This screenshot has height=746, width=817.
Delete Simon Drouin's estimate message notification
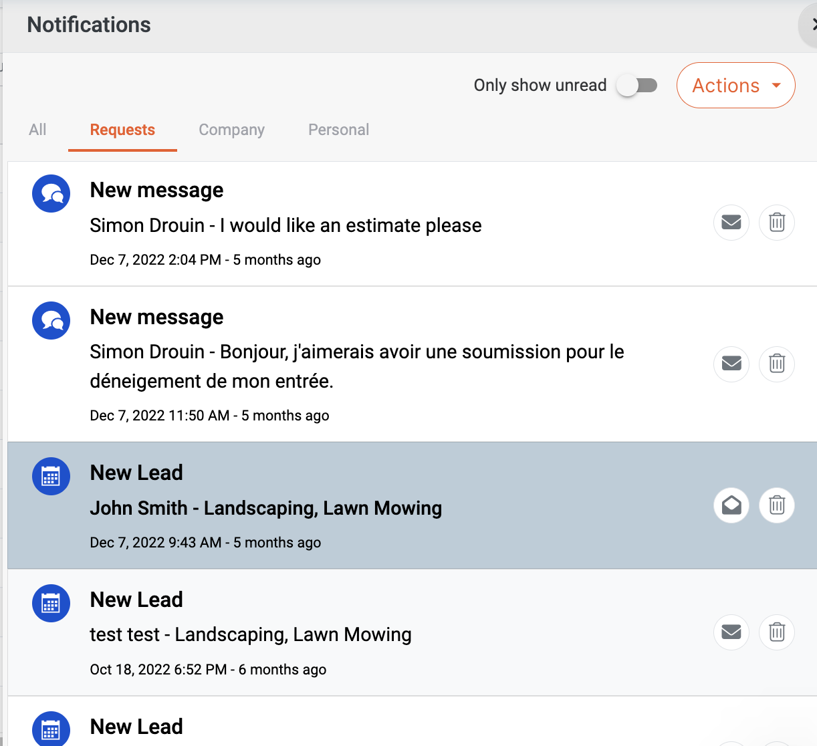point(776,222)
